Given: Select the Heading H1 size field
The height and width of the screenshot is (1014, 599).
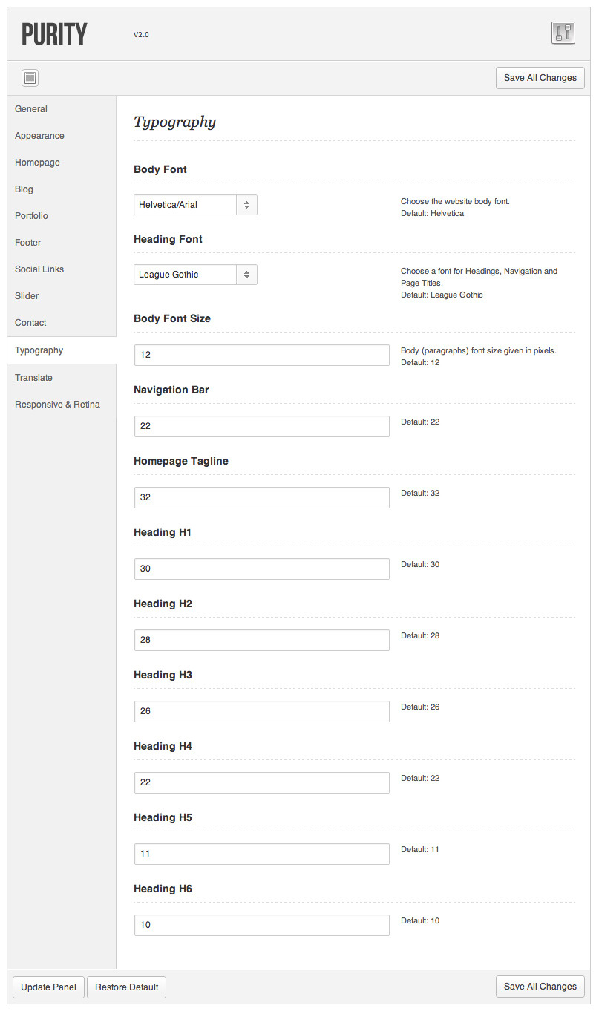Looking at the screenshot, I should [261, 569].
